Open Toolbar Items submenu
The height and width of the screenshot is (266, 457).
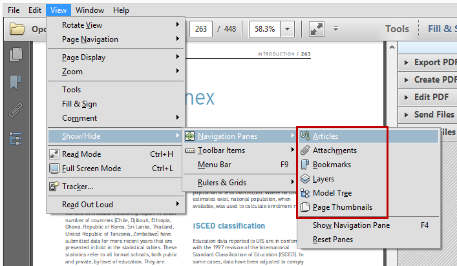pyautogui.click(x=240, y=150)
